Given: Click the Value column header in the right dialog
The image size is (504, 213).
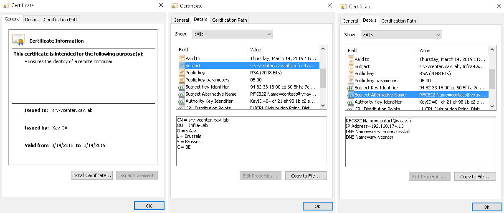Looking at the screenshot, I should point(425,51).
